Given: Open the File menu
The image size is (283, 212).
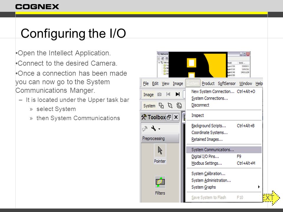Looking at the screenshot, I should [146, 84].
